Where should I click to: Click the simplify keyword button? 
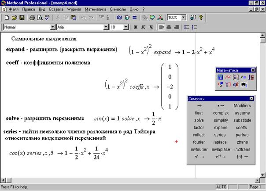point(221,120)
